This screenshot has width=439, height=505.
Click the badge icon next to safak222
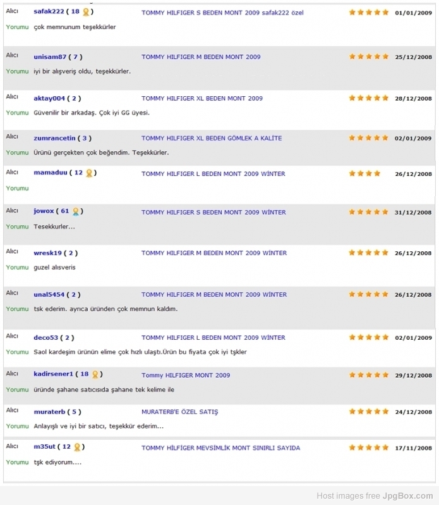[x=86, y=12]
